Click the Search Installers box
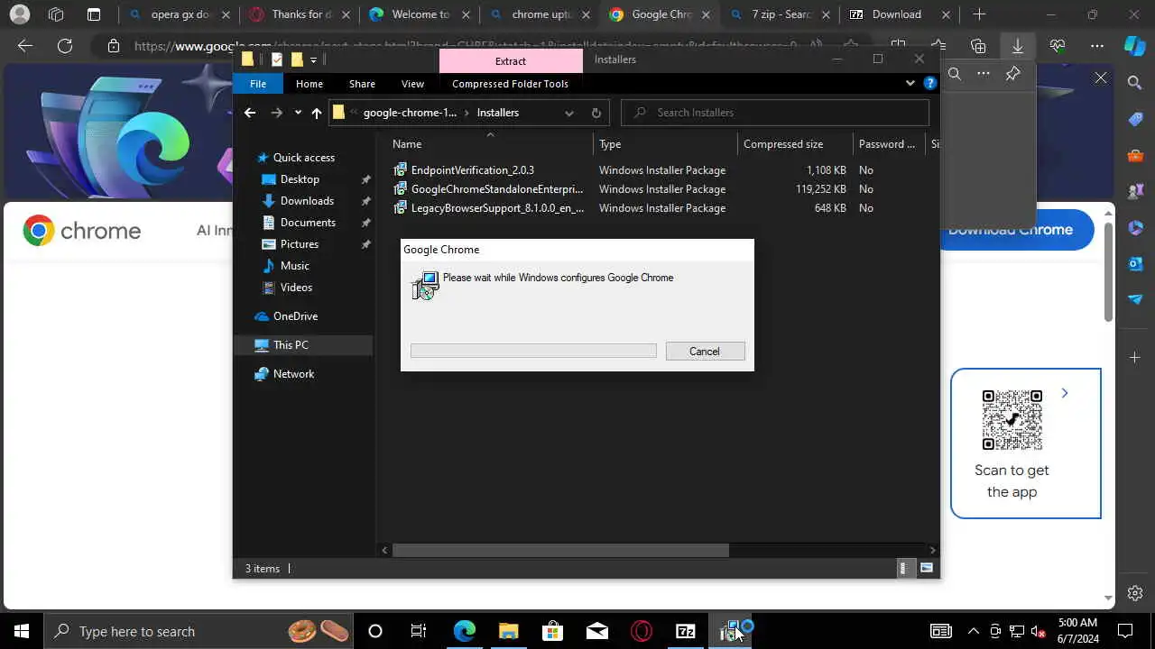Viewport: 1155px width, 649px height. pyautogui.click(x=776, y=113)
